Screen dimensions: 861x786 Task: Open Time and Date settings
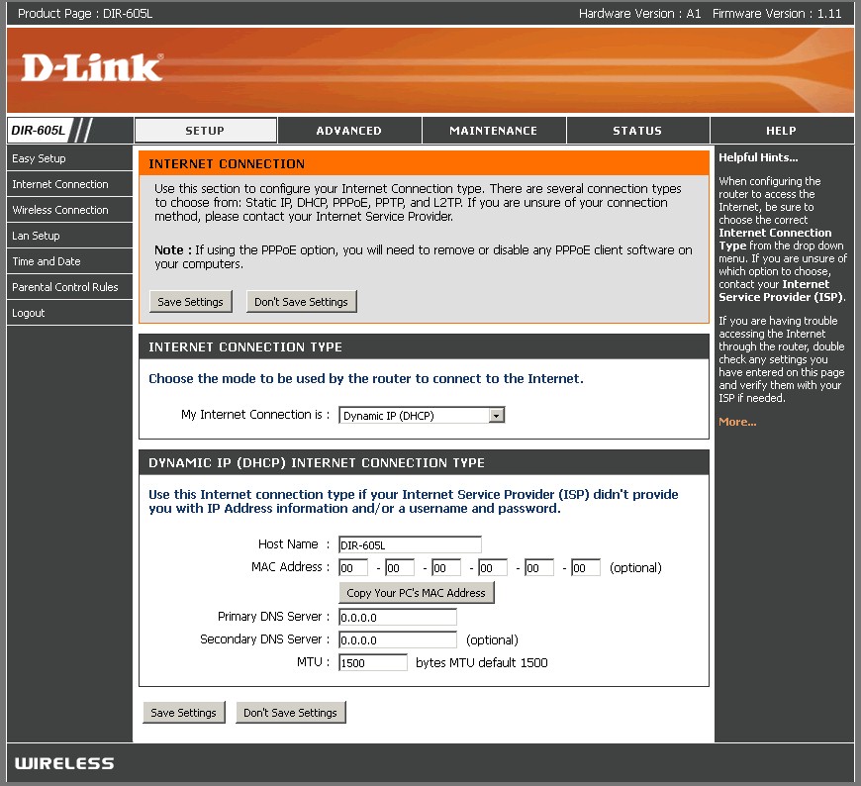coord(69,261)
